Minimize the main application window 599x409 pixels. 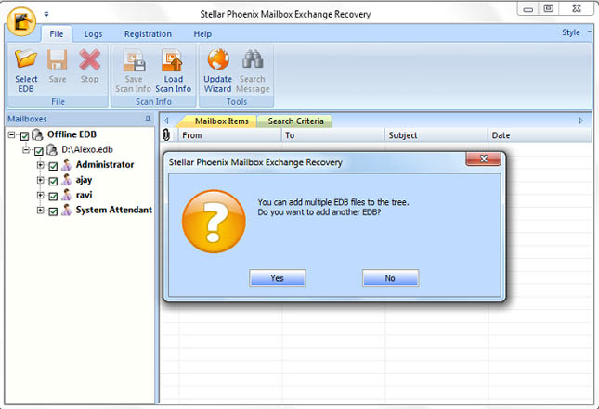click(527, 8)
